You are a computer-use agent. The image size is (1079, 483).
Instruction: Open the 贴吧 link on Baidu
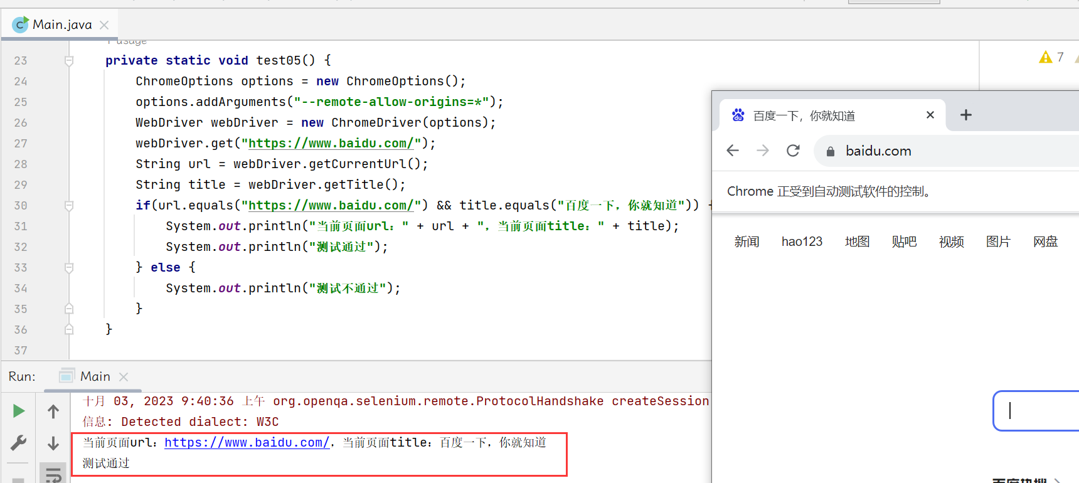(904, 242)
